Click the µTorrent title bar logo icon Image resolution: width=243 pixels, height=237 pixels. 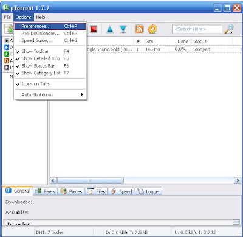(x=6, y=8)
